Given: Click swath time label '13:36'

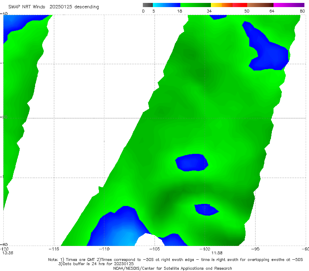Looking at the screenshot, I should pos(8,253).
